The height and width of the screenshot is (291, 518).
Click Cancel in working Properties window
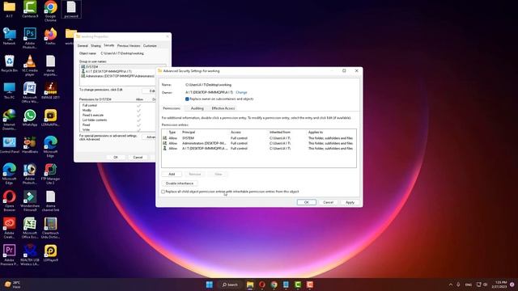[x=138, y=158]
